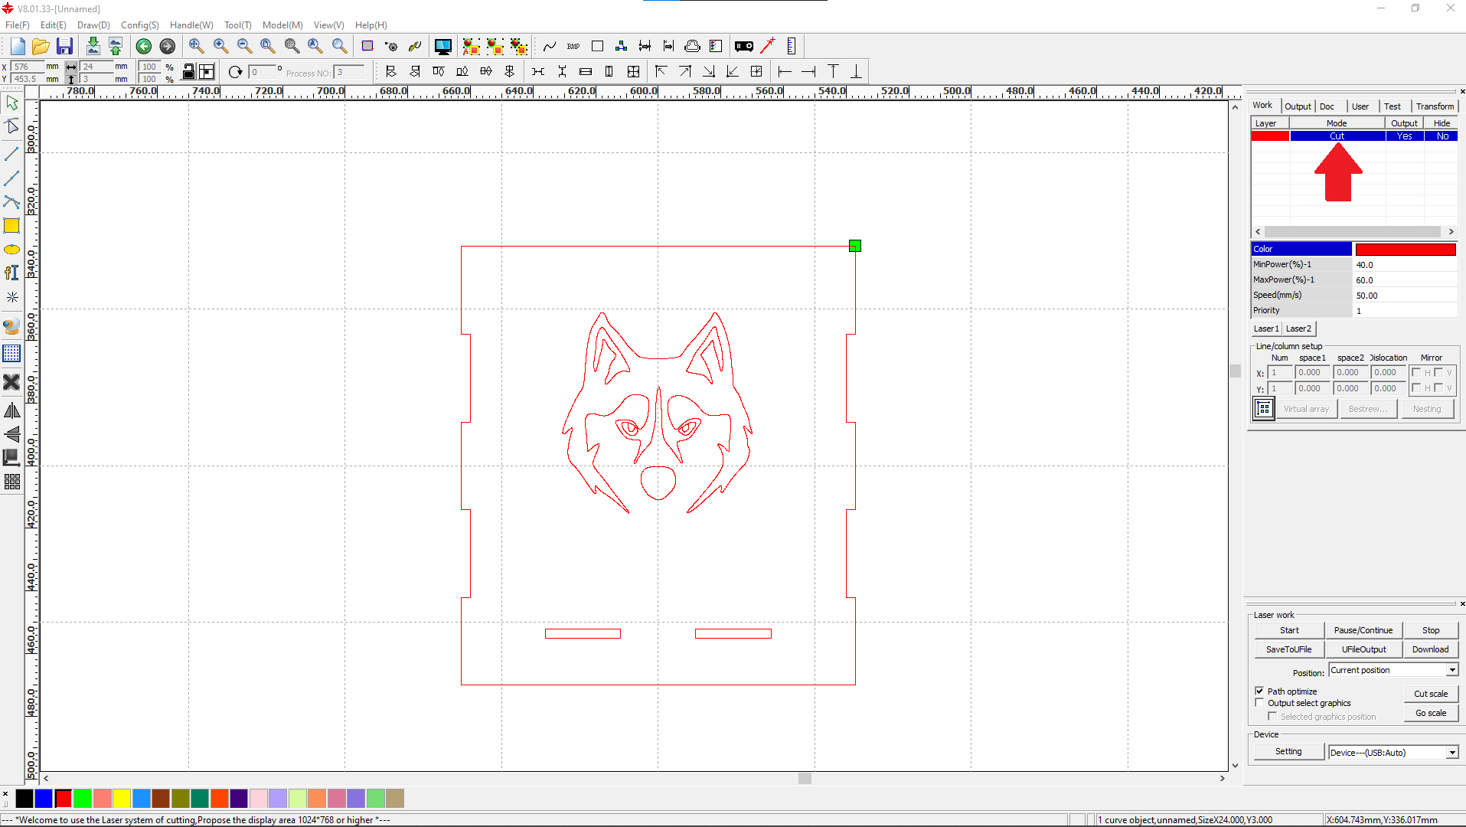Select the ellipse draw tool

click(x=11, y=250)
